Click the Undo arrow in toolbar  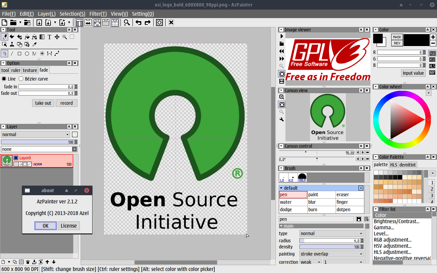(139, 23)
